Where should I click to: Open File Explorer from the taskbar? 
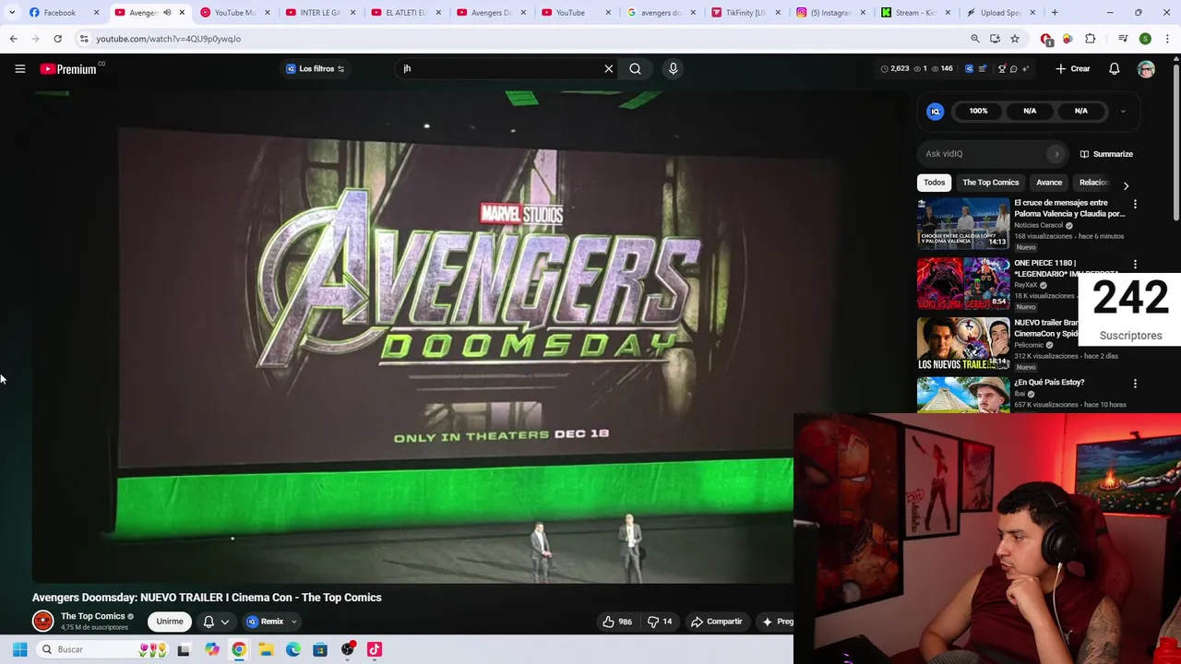pyautogui.click(x=266, y=649)
